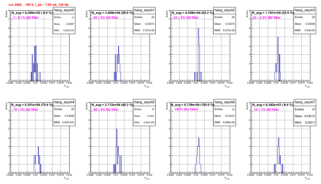This screenshot has width=321, height=184.
Task: Click Mean 0.0301 in havg_asym5 stats
Action: coord(144,116)
